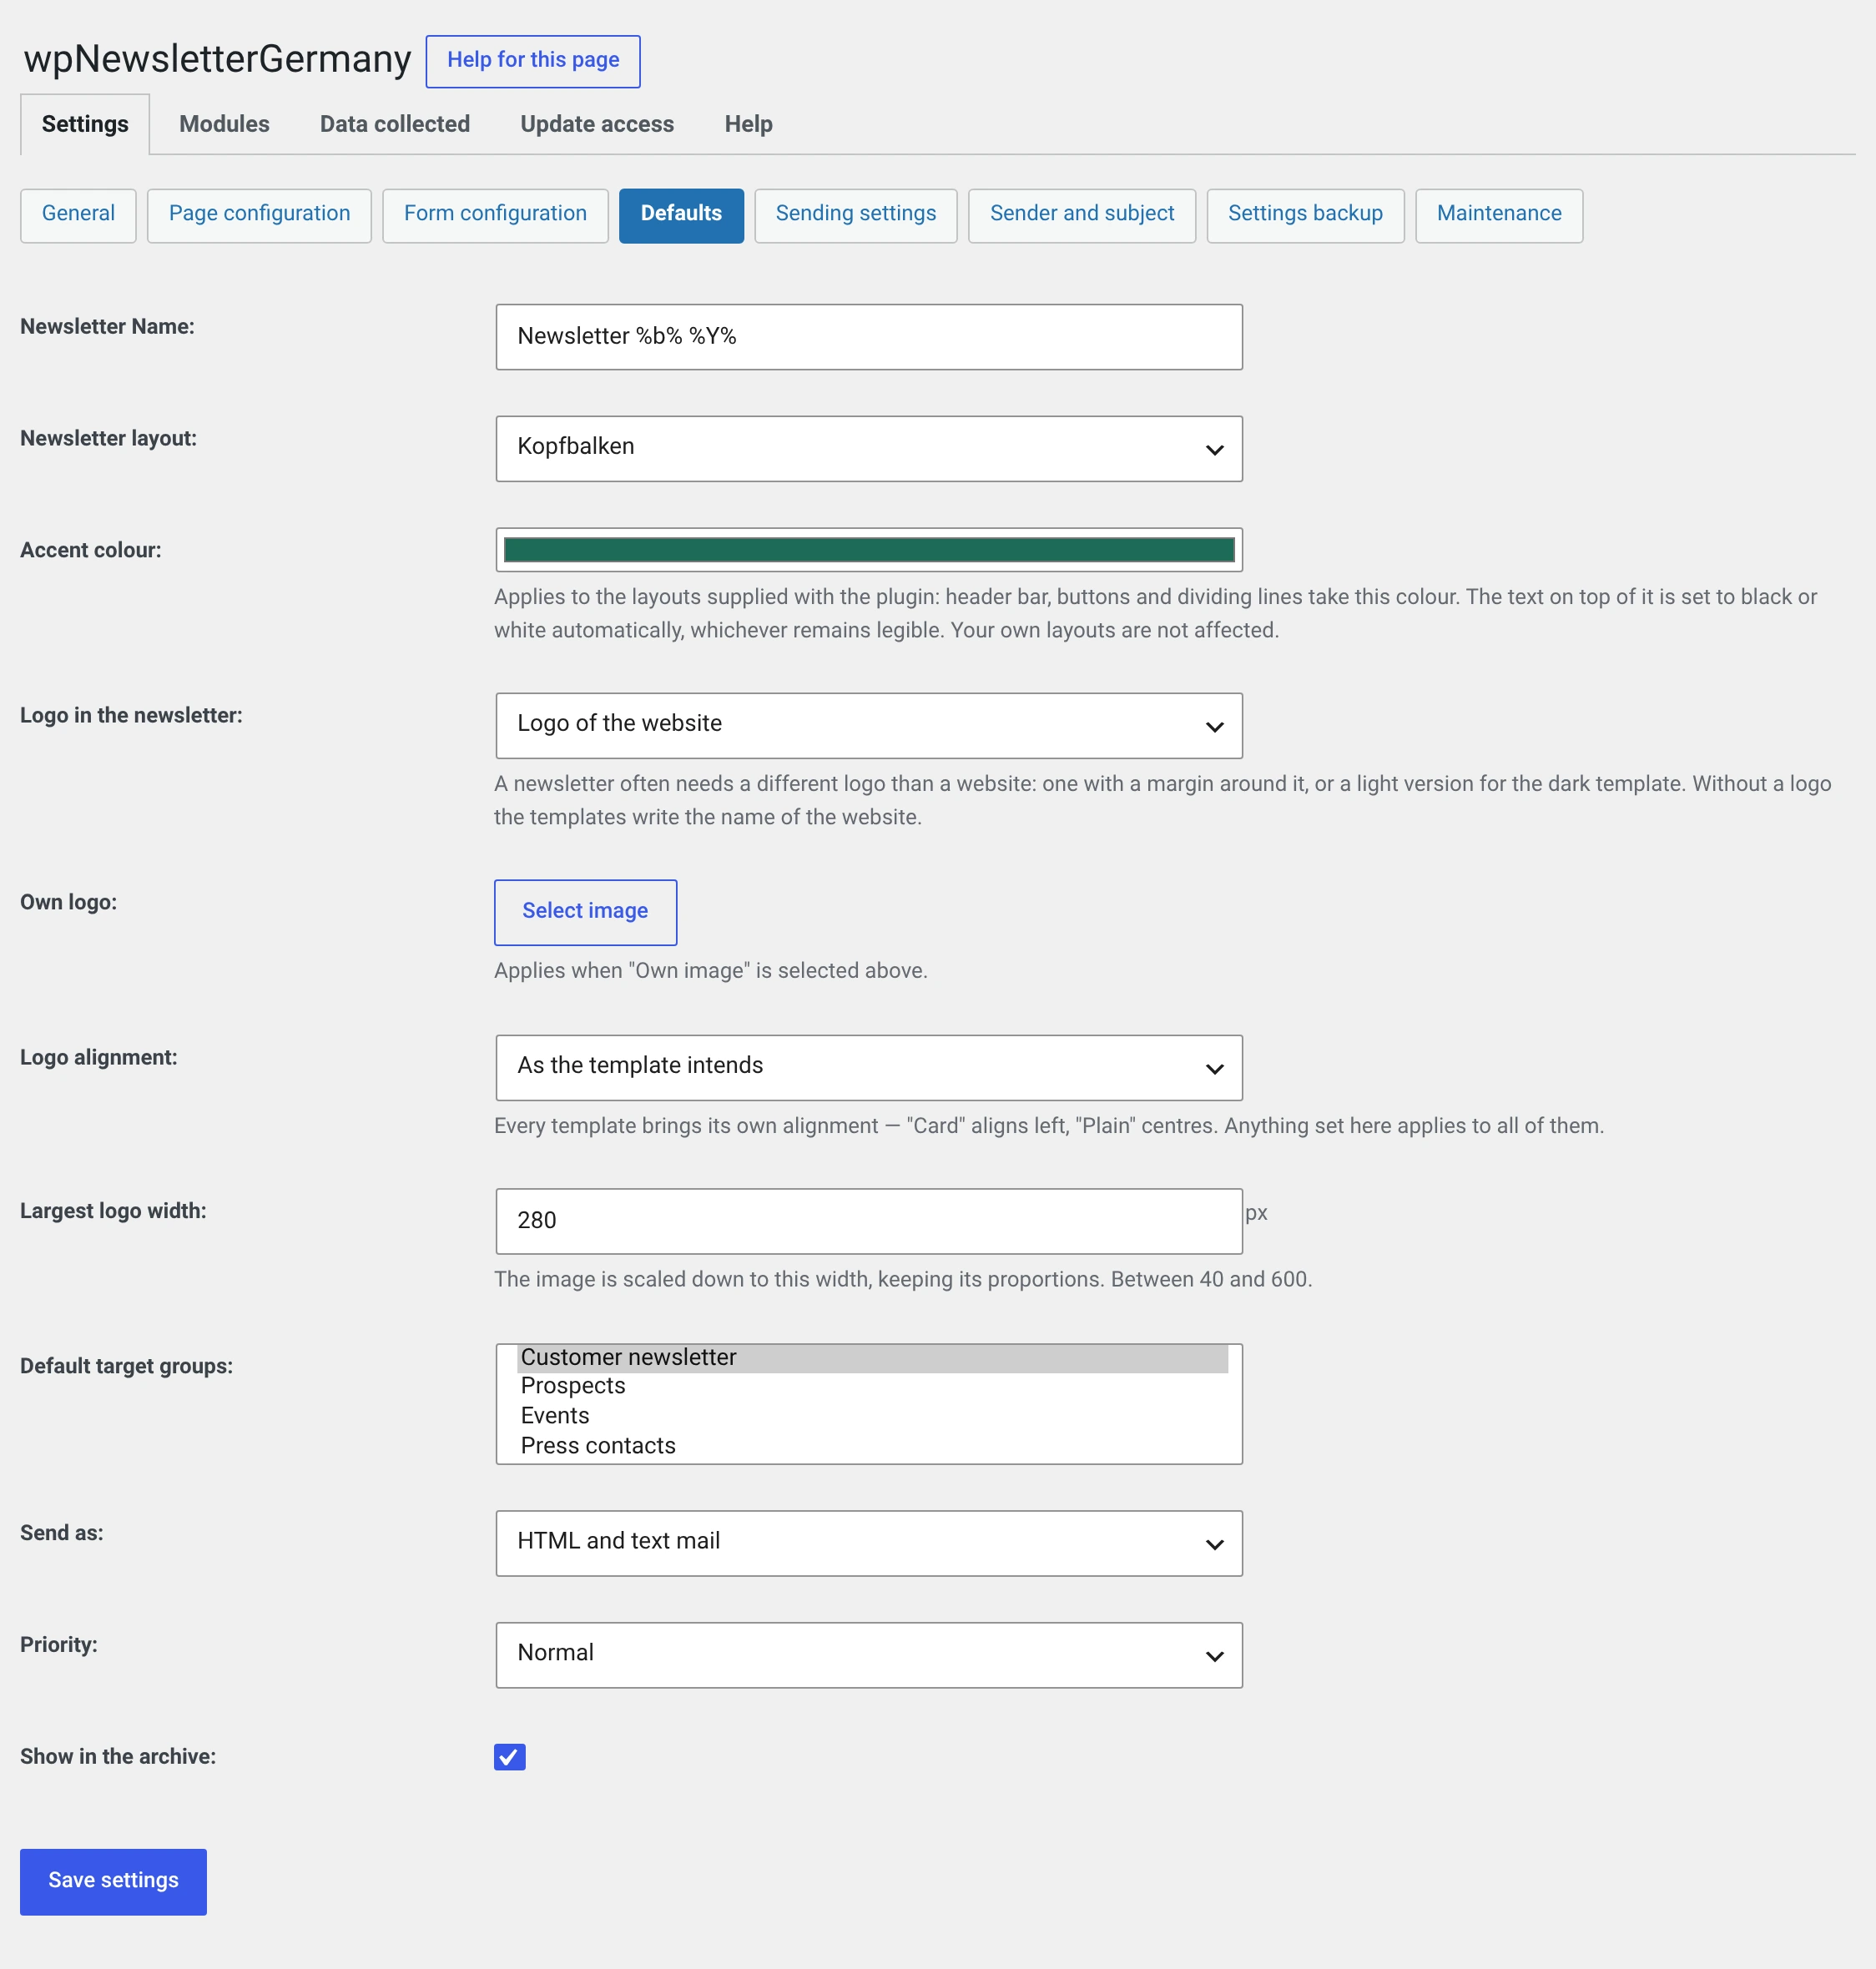Image resolution: width=1876 pixels, height=1969 pixels.
Task: Open the top-level Help tab
Action: [748, 124]
